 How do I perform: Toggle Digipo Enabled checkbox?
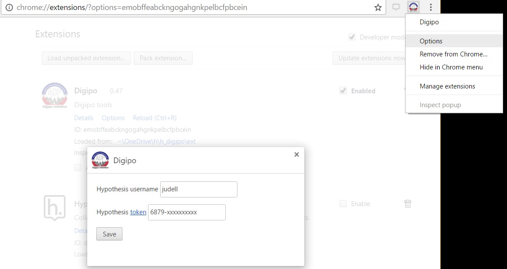click(343, 91)
